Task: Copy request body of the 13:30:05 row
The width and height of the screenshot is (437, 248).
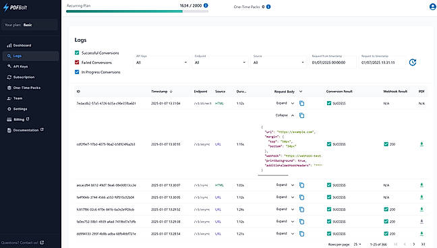Action: point(302,197)
